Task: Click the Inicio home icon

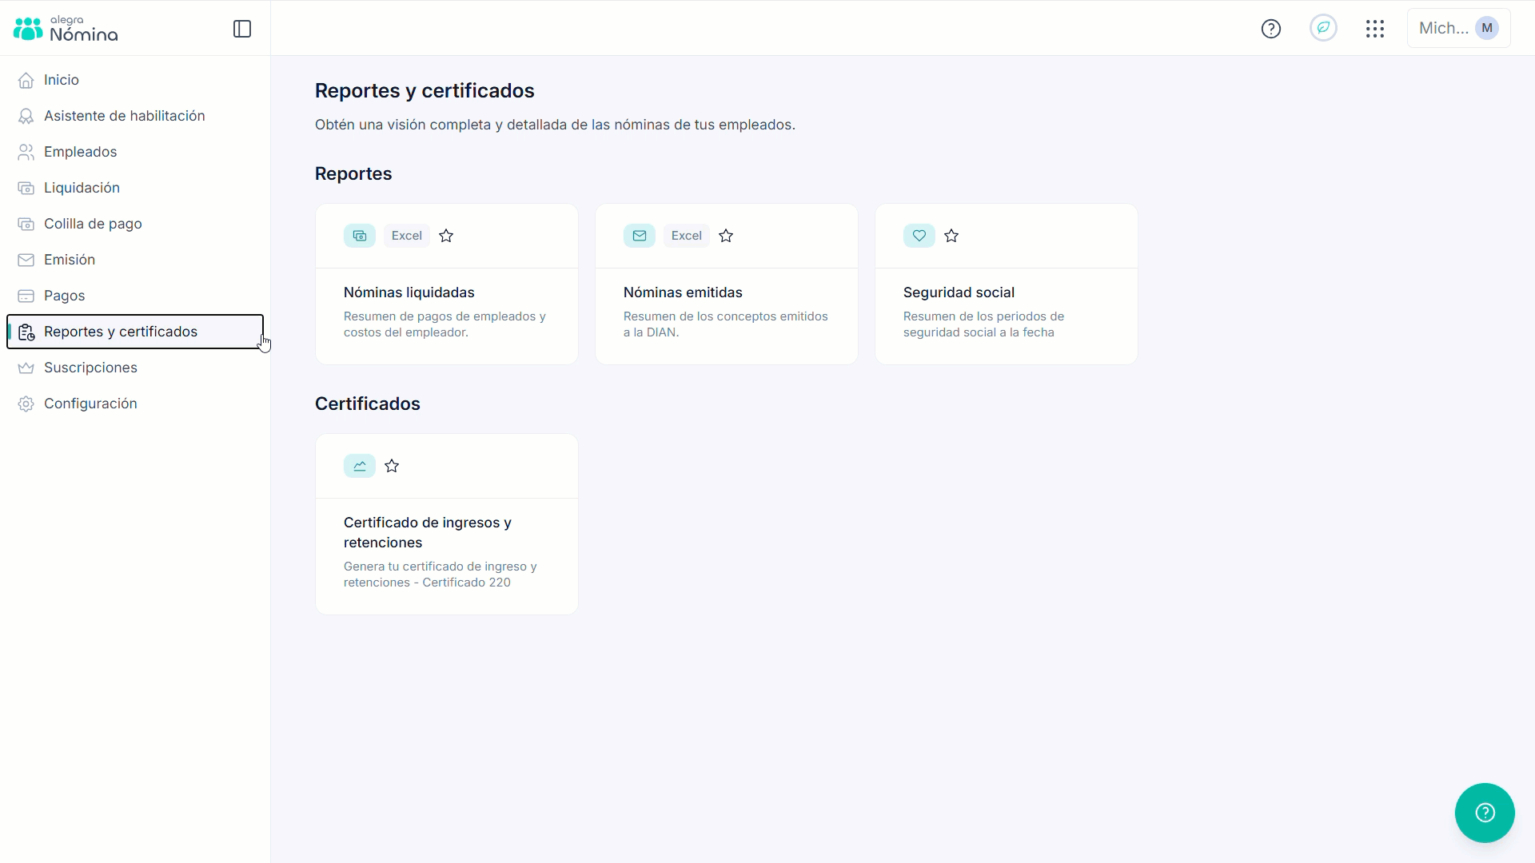Action: (x=26, y=80)
